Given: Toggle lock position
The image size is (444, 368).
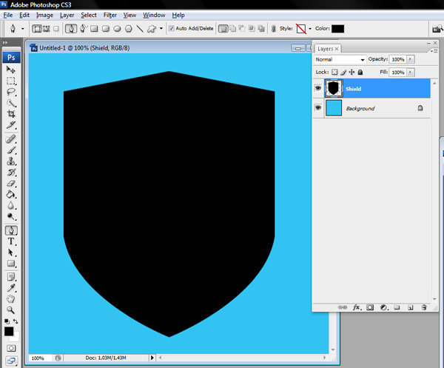Looking at the screenshot, I should coord(351,73).
